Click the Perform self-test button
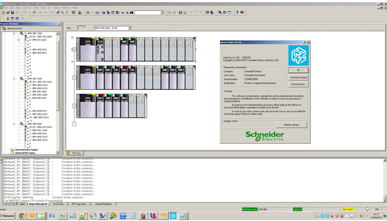This screenshot has width=387, height=221. pyautogui.click(x=292, y=125)
